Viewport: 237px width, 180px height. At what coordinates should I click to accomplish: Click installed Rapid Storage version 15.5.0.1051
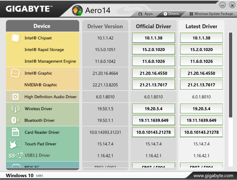click(x=105, y=50)
